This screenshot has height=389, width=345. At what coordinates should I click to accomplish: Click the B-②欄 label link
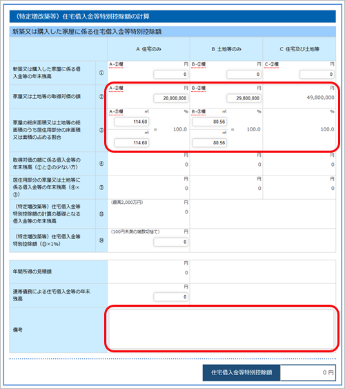(x=199, y=88)
